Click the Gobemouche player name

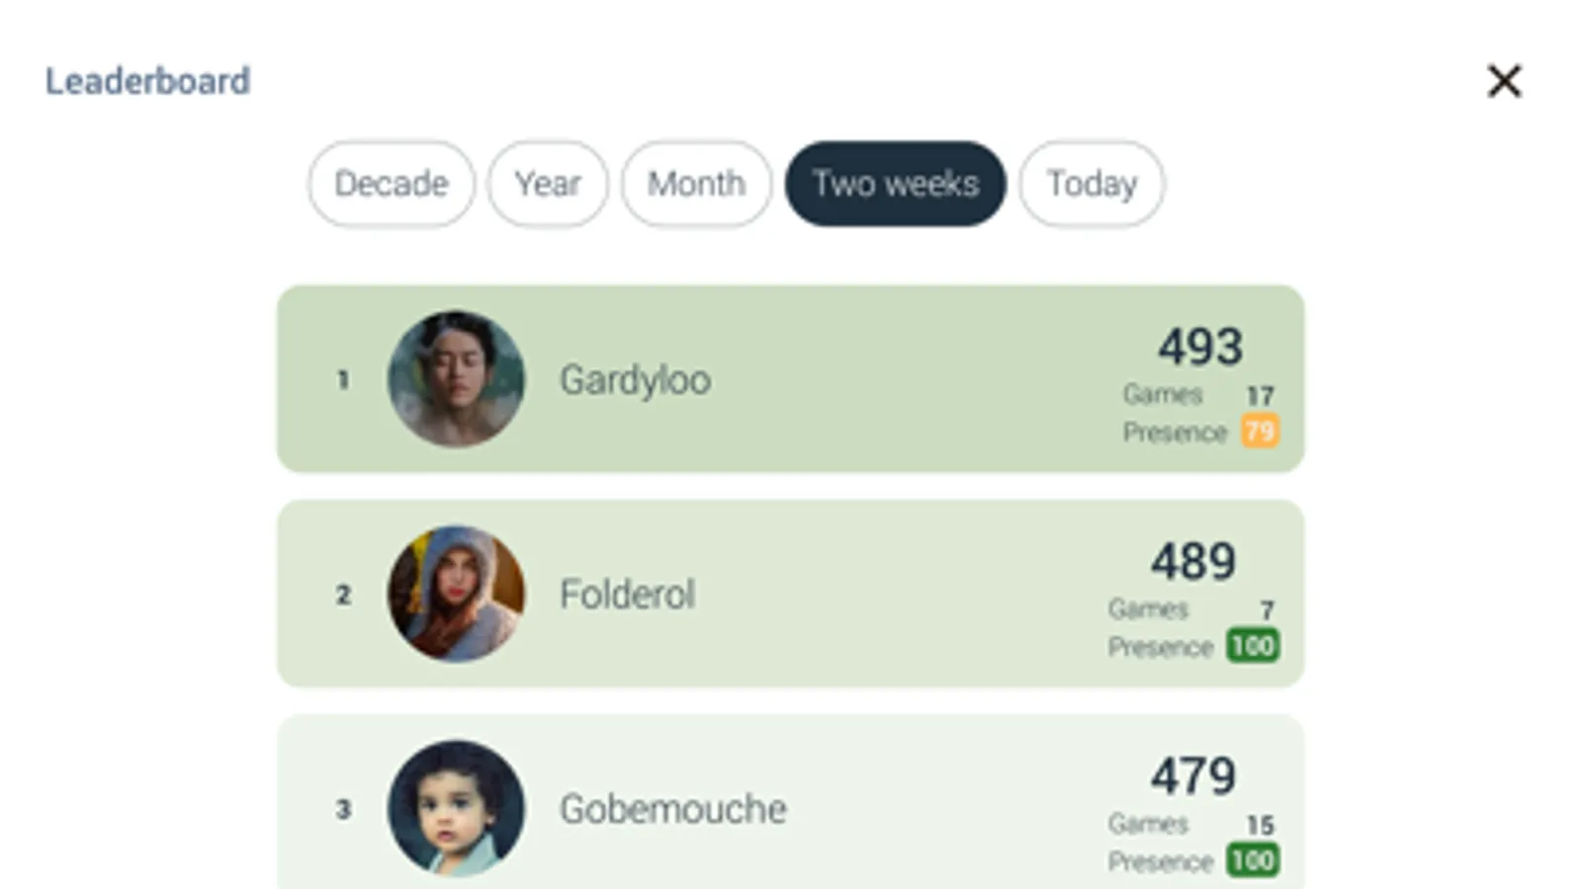[x=672, y=809]
